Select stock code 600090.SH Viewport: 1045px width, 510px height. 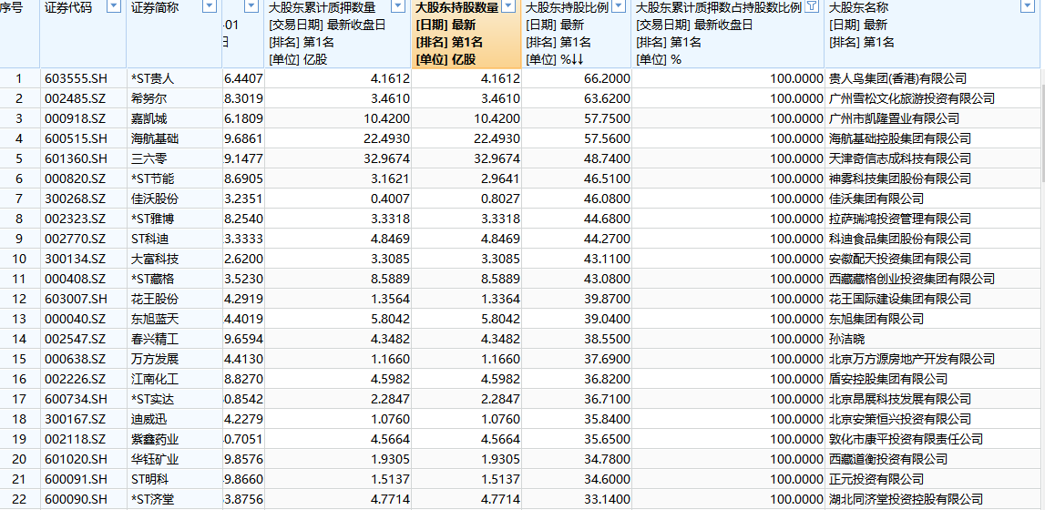pyautogui.click(x=76, y=499)
